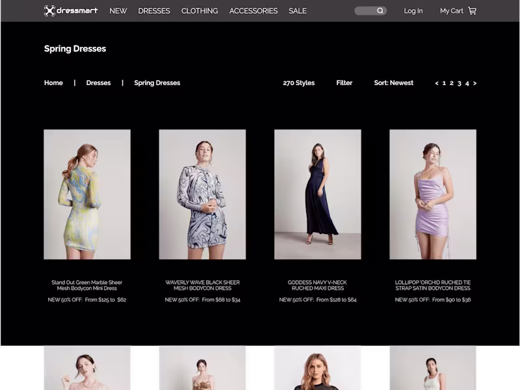Open the SALE navigation menu
This screenshot has width=520, height=390.
point(298,10)
